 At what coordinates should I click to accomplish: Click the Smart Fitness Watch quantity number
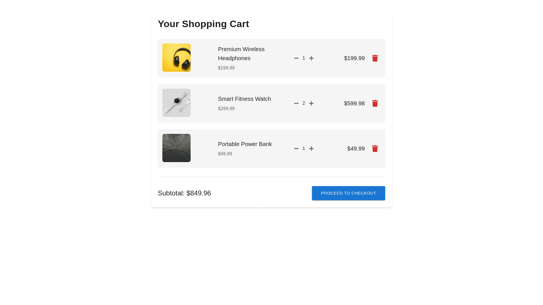[x=304, y=103]
